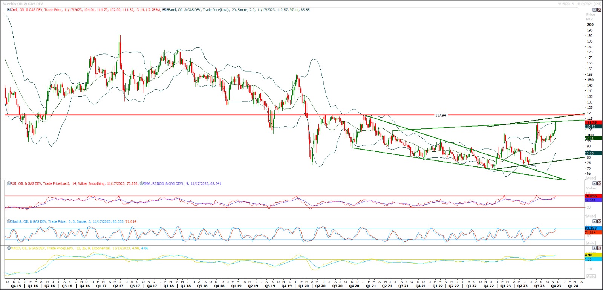Select the MACD 12, 26, 9 legend
Image resolution: width=603 pixels, height=290 pixels.
coord(80,248)
